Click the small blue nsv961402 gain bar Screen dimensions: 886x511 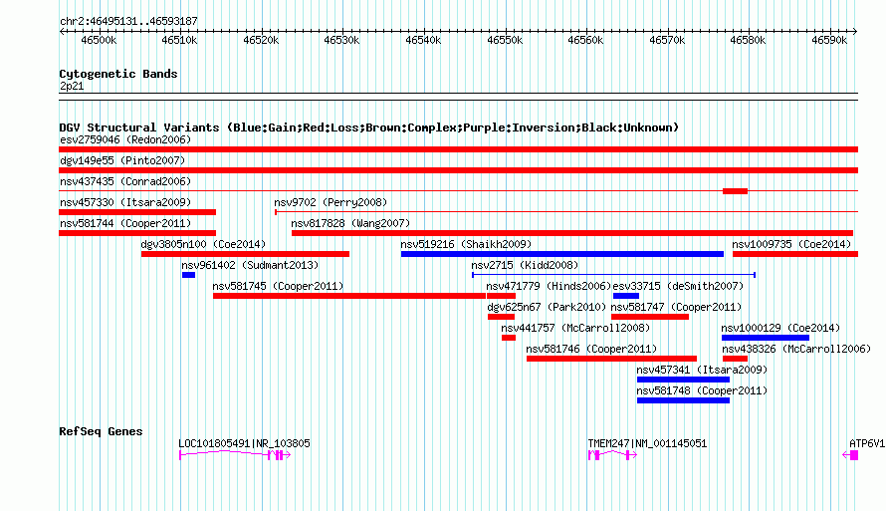point(189,275)
